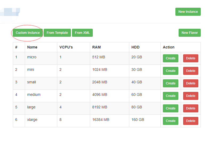Create an instance with medium flavor
This screenshot has width=209, height=143.
[171, 96]
